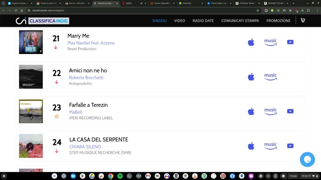
Task: Open the system status tray at 19:24
Action: pyautogui.click(x=310, y=176)
